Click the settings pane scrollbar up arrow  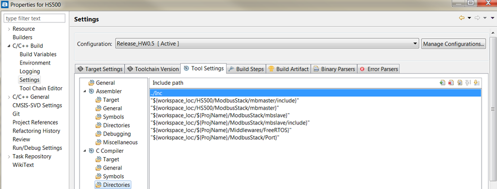(493, 33)
